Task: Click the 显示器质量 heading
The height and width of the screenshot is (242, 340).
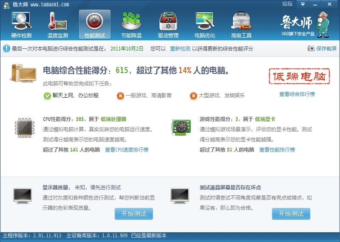Action: click(57, 188)
